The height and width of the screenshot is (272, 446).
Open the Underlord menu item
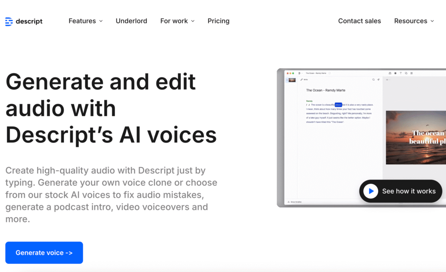pyautogui.click(x=131, y=21)
